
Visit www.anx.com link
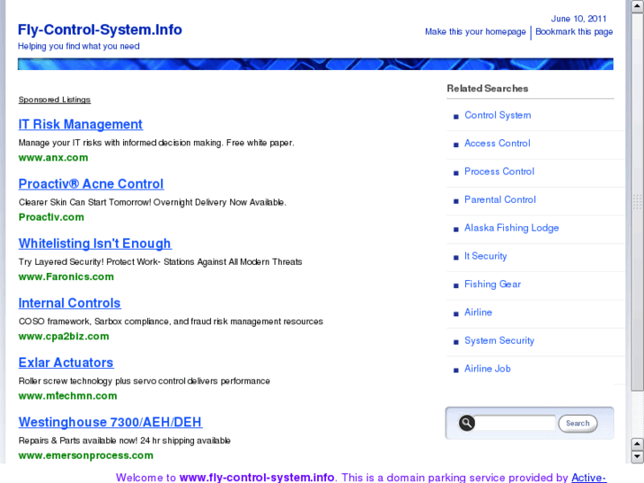coord(53,158)
